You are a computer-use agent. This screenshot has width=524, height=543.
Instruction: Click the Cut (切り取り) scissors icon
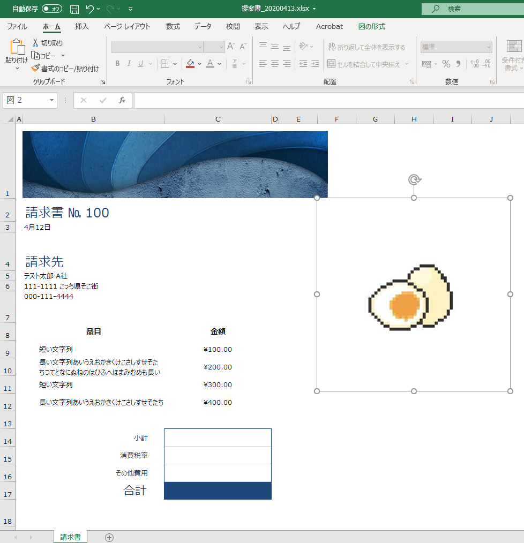[35, 43]
